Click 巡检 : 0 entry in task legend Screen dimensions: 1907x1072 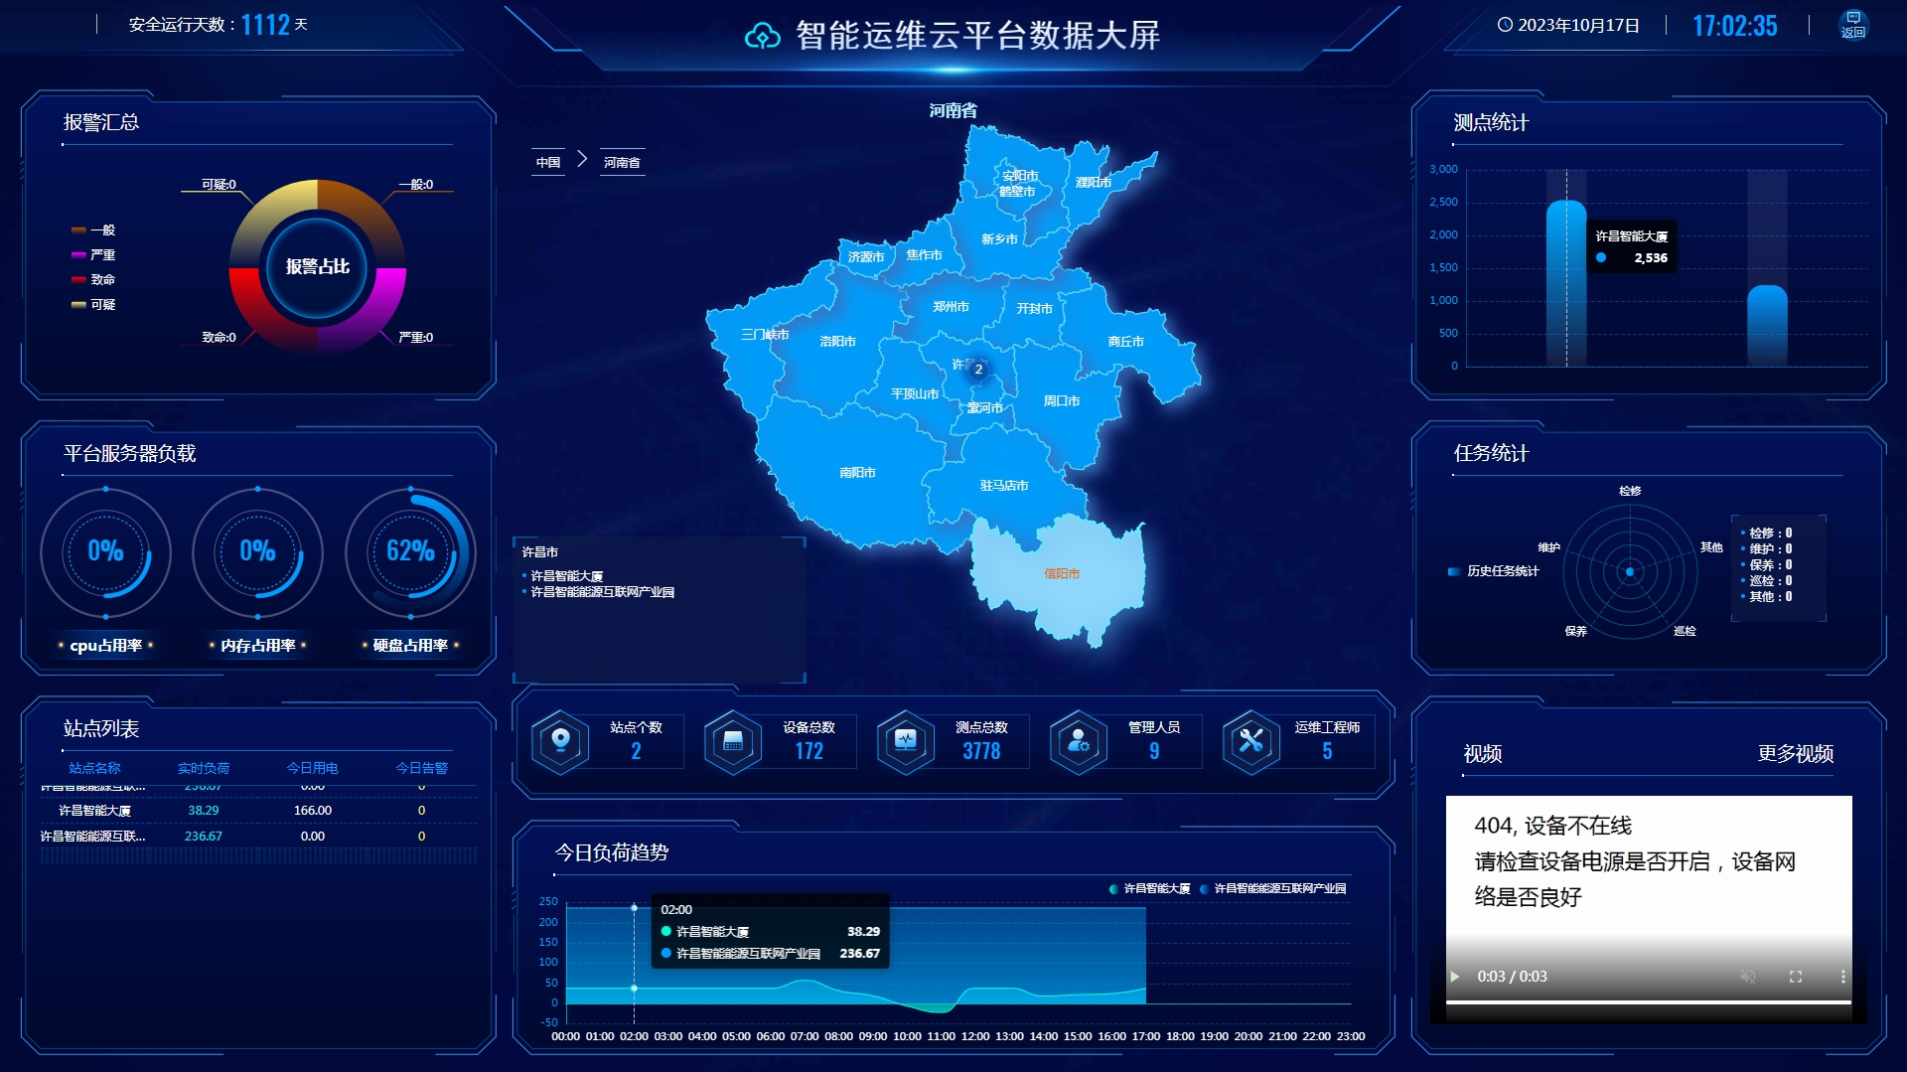click(x=1767, y=581)
